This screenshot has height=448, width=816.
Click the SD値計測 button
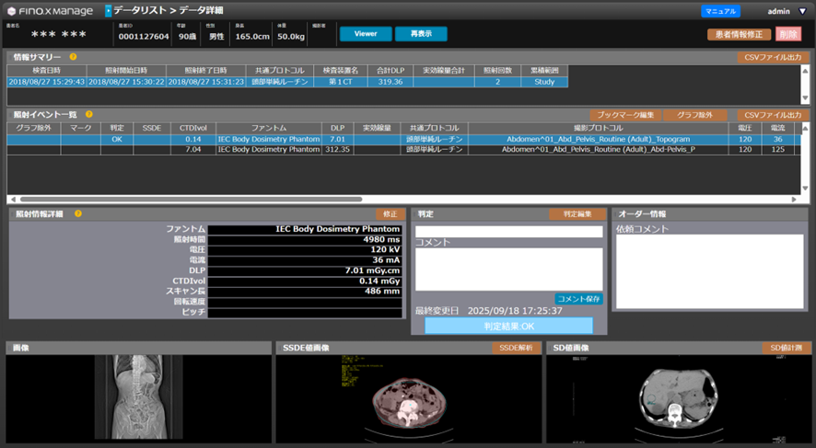click(787, 349)
